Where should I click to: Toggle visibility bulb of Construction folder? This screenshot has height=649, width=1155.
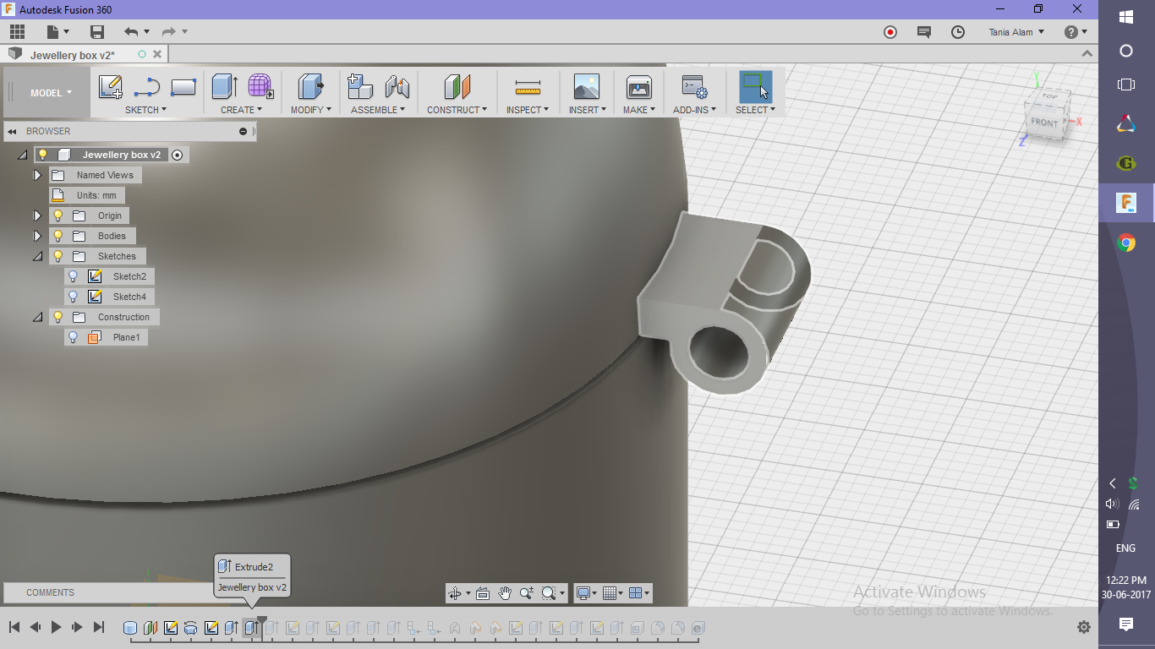point(58,317)
